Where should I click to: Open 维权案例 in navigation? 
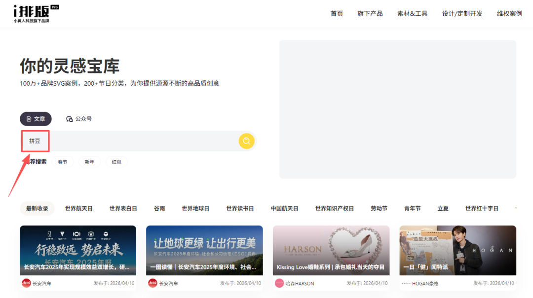tap(509, 14)
